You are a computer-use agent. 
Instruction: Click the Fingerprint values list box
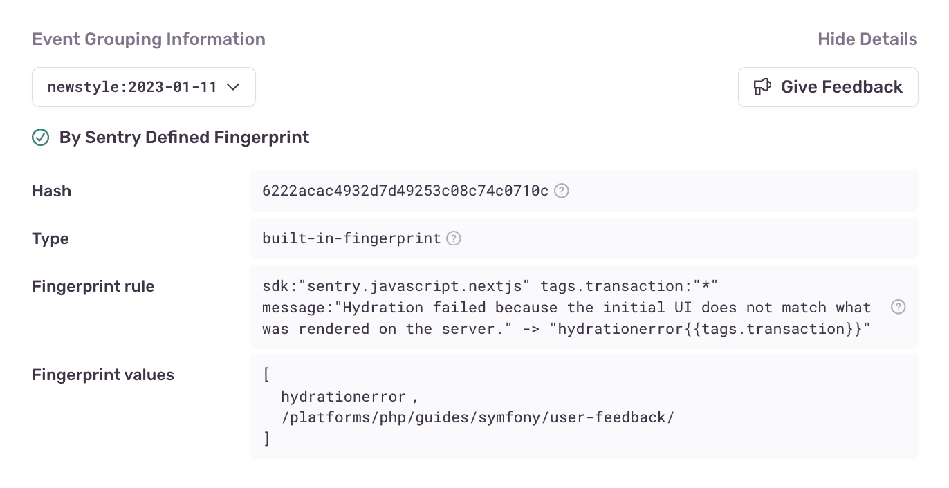[x=583, y=406]
